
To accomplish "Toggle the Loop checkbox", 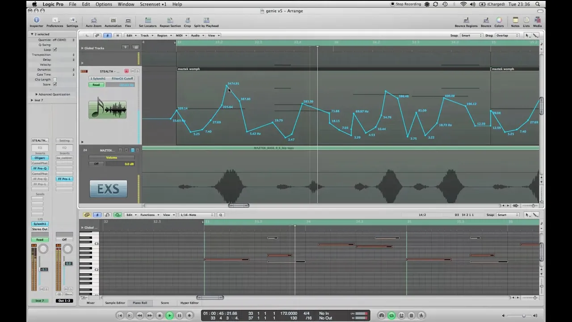I will tap(55, 50).
